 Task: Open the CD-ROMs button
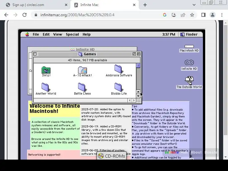click(111, 156)
